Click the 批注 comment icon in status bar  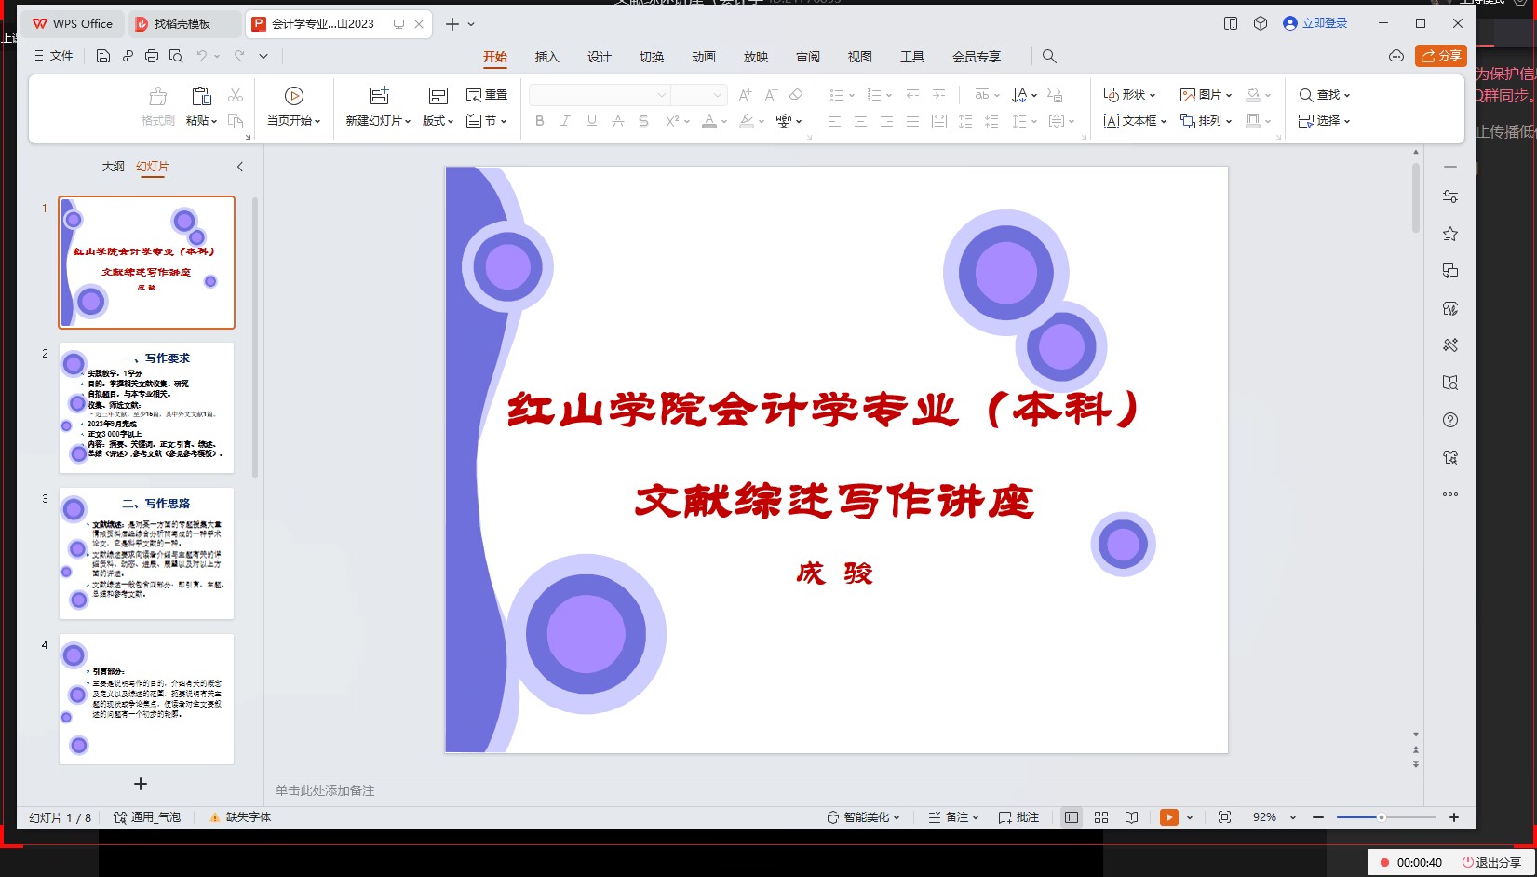[1018, 817]
